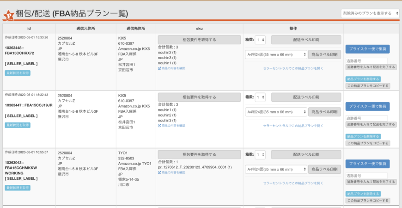Screen dimensions: 402x208
Task: Open label size dropdown for plan 10363448
Action: (276, 55)
